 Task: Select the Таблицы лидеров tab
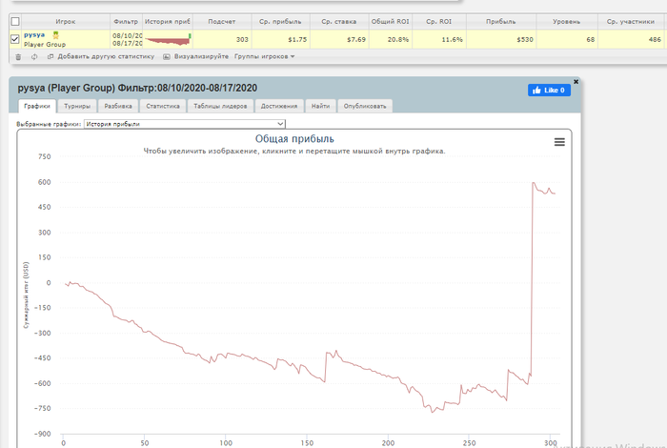(220, 106)
